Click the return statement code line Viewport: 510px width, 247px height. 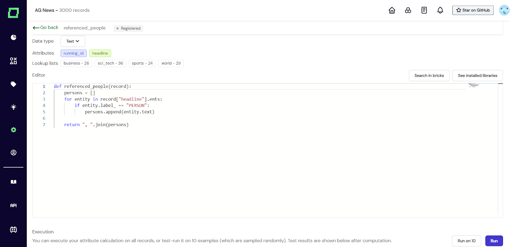tap(96, 125)
